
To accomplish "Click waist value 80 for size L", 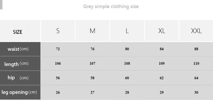I will tap(127, 49).
